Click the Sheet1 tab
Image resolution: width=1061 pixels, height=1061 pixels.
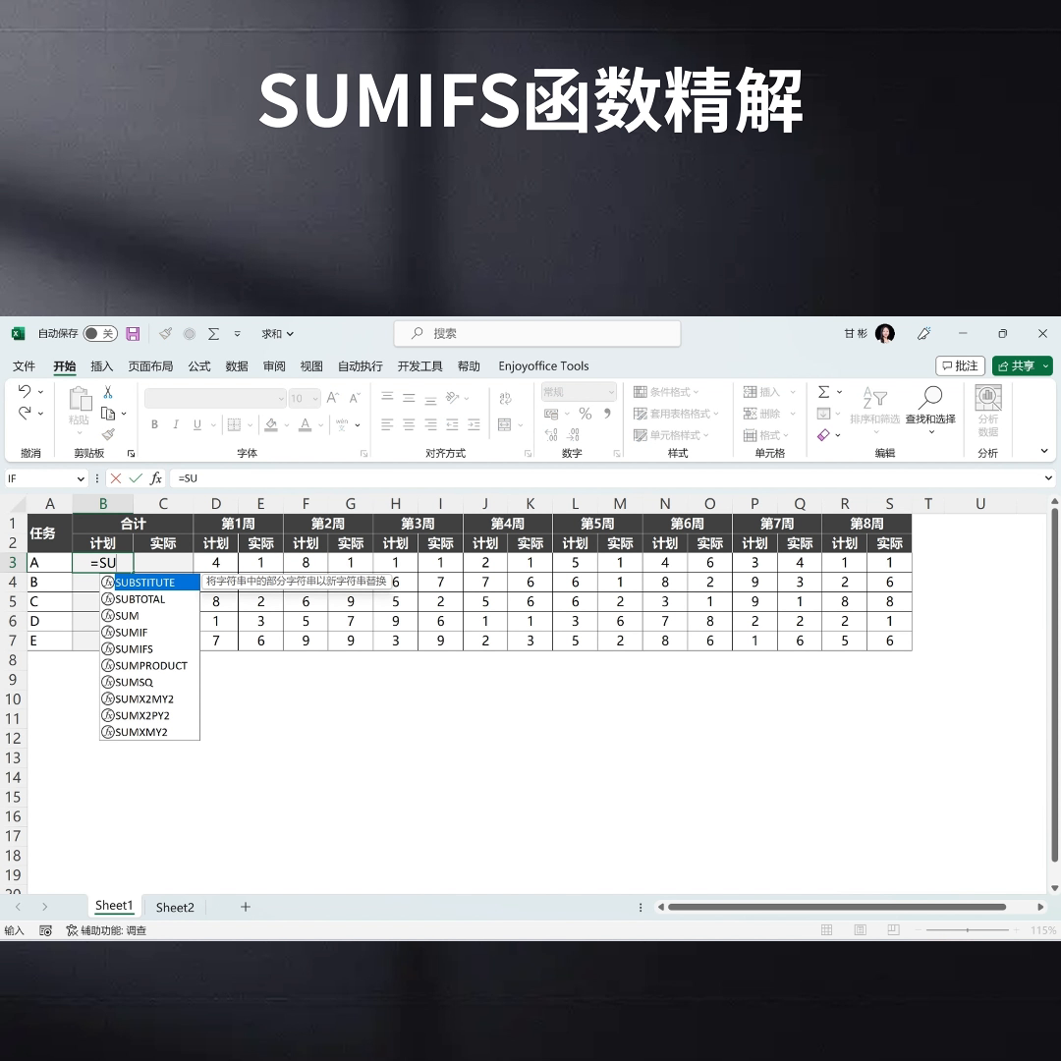point(114,906)
